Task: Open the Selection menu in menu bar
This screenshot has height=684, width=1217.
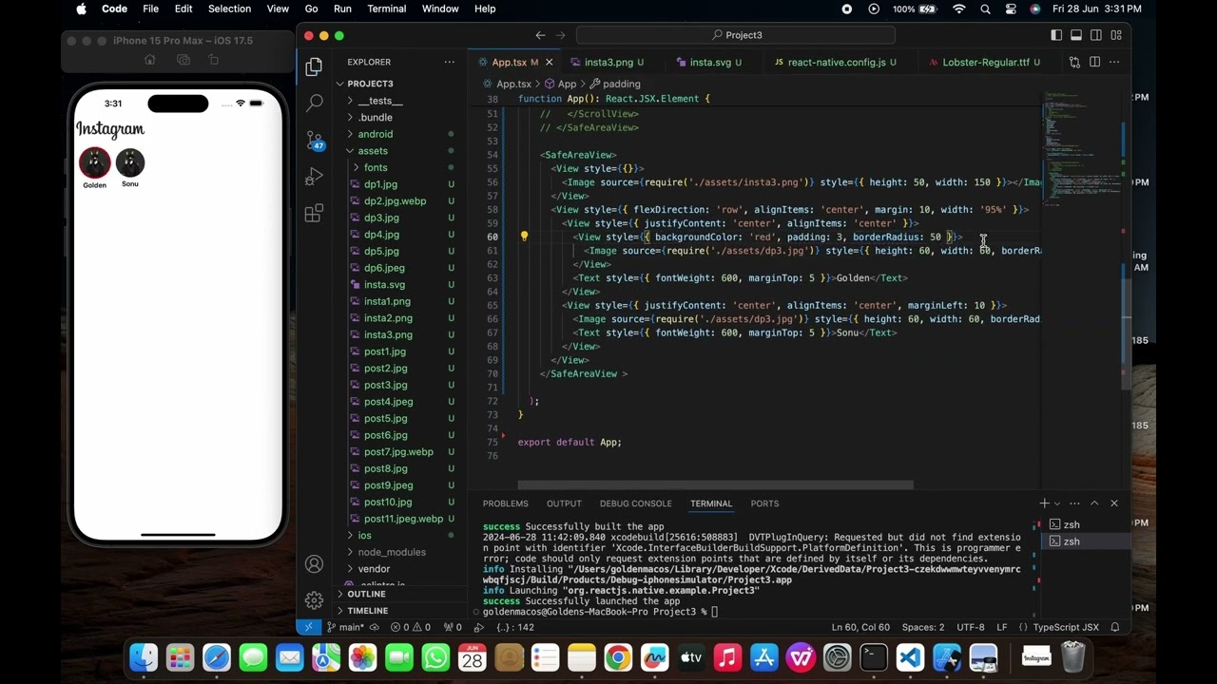Action: (x=229, y=9)
